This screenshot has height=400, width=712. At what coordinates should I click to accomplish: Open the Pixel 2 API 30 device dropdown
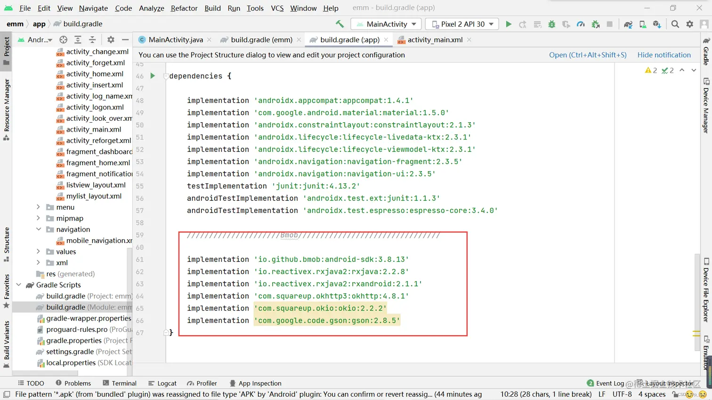tap(462, 24)
